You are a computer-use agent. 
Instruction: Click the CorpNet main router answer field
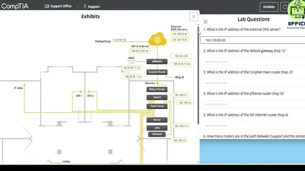click(x=252, y=83)
